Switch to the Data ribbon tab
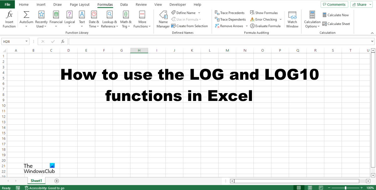Image resolution: width=376 pixels, height=190 pixels. [124, 4]
